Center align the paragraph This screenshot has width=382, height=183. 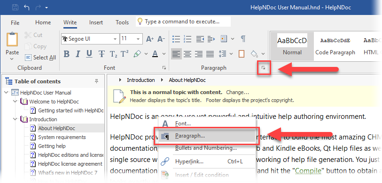click(x=187, y=54)
